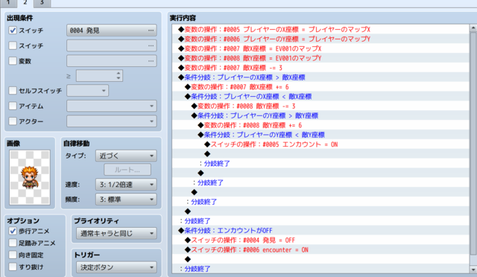This screenshot has width=477, height=277.
Task: Select 条件分岐 エンカウントがOFF line
Action: click(320, 231)
